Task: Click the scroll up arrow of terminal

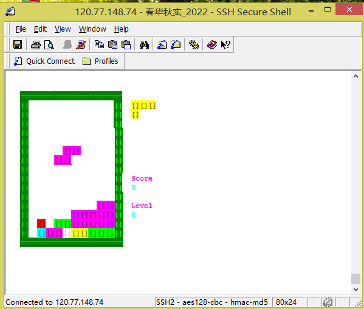Action: (355, 76)
